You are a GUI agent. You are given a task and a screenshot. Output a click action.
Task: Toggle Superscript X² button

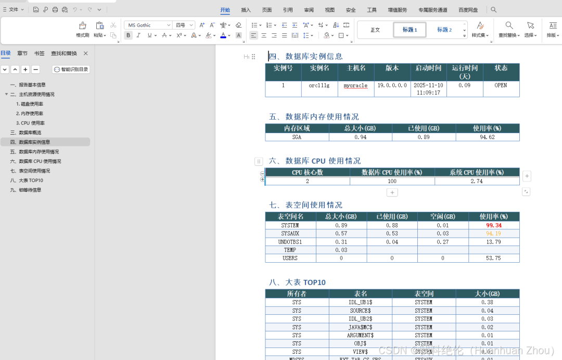coord(179,35)
